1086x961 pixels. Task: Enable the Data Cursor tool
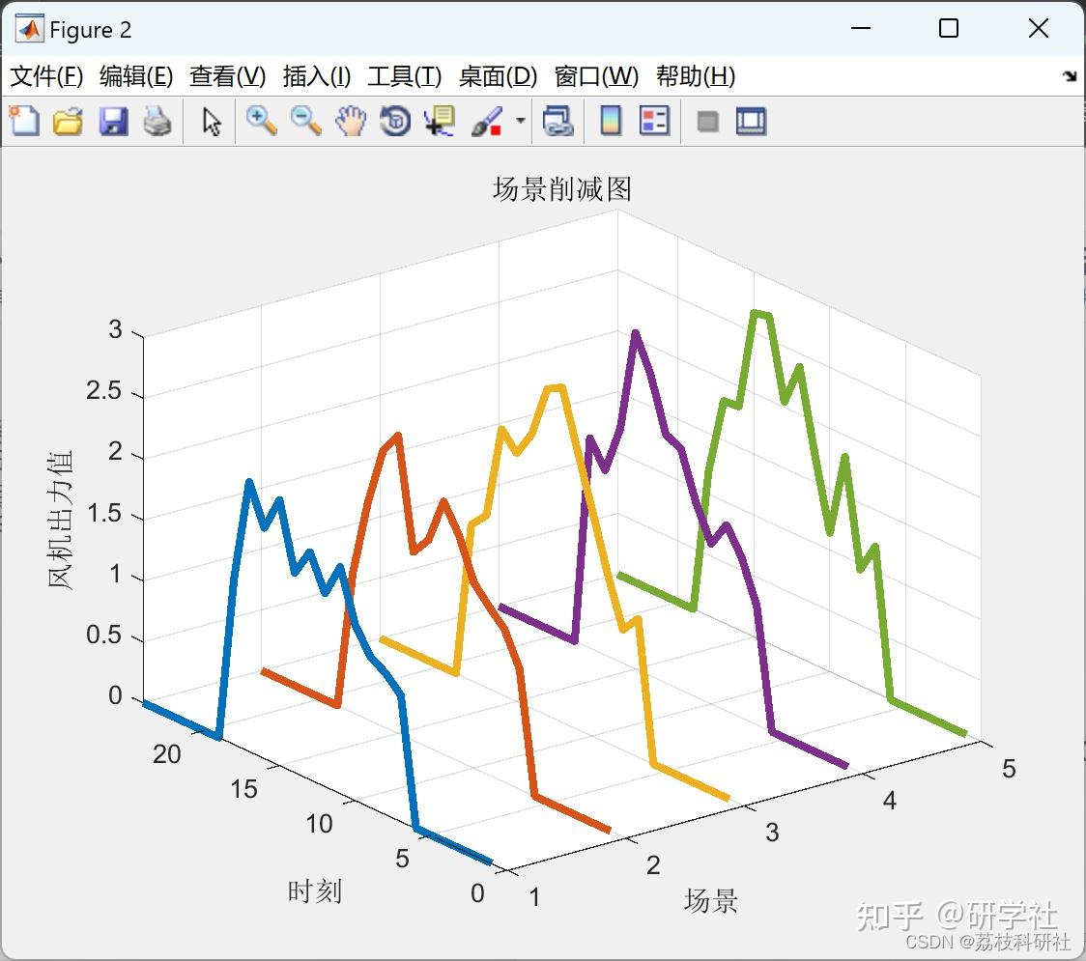438,121
